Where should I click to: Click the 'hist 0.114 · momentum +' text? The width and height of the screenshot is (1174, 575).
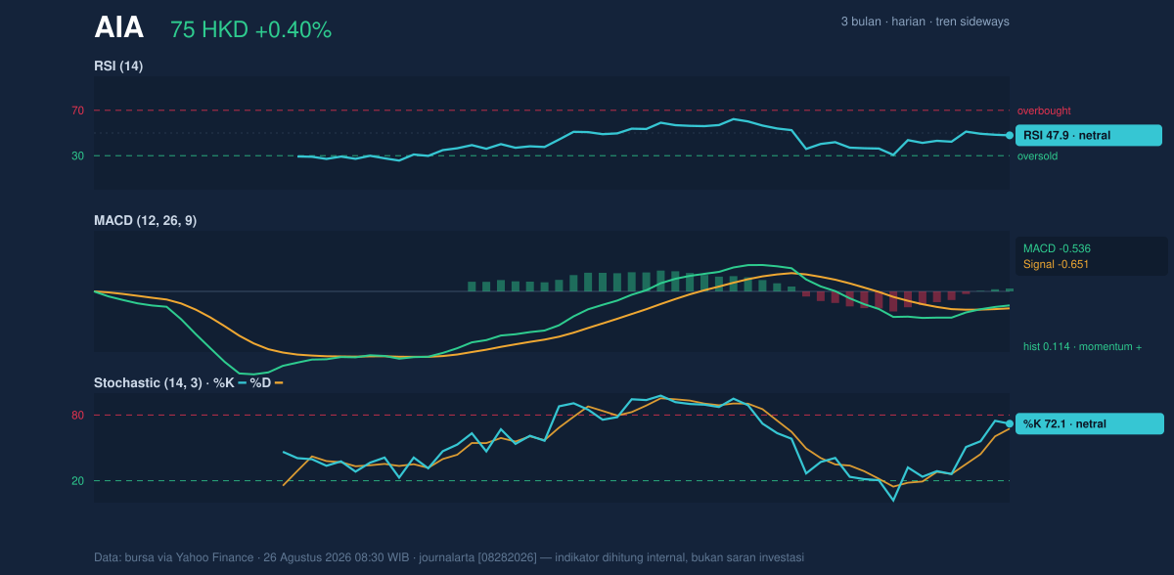point(1082,346)
